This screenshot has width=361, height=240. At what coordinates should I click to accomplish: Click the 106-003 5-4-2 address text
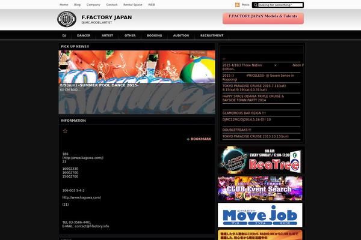pyautogui.click(x=73, y=190)
